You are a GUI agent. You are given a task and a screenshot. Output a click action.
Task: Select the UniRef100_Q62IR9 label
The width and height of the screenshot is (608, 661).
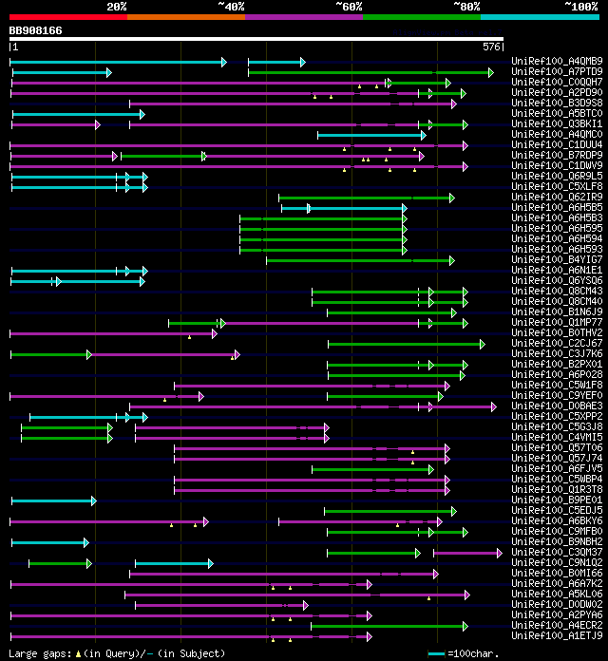point(557,197)
